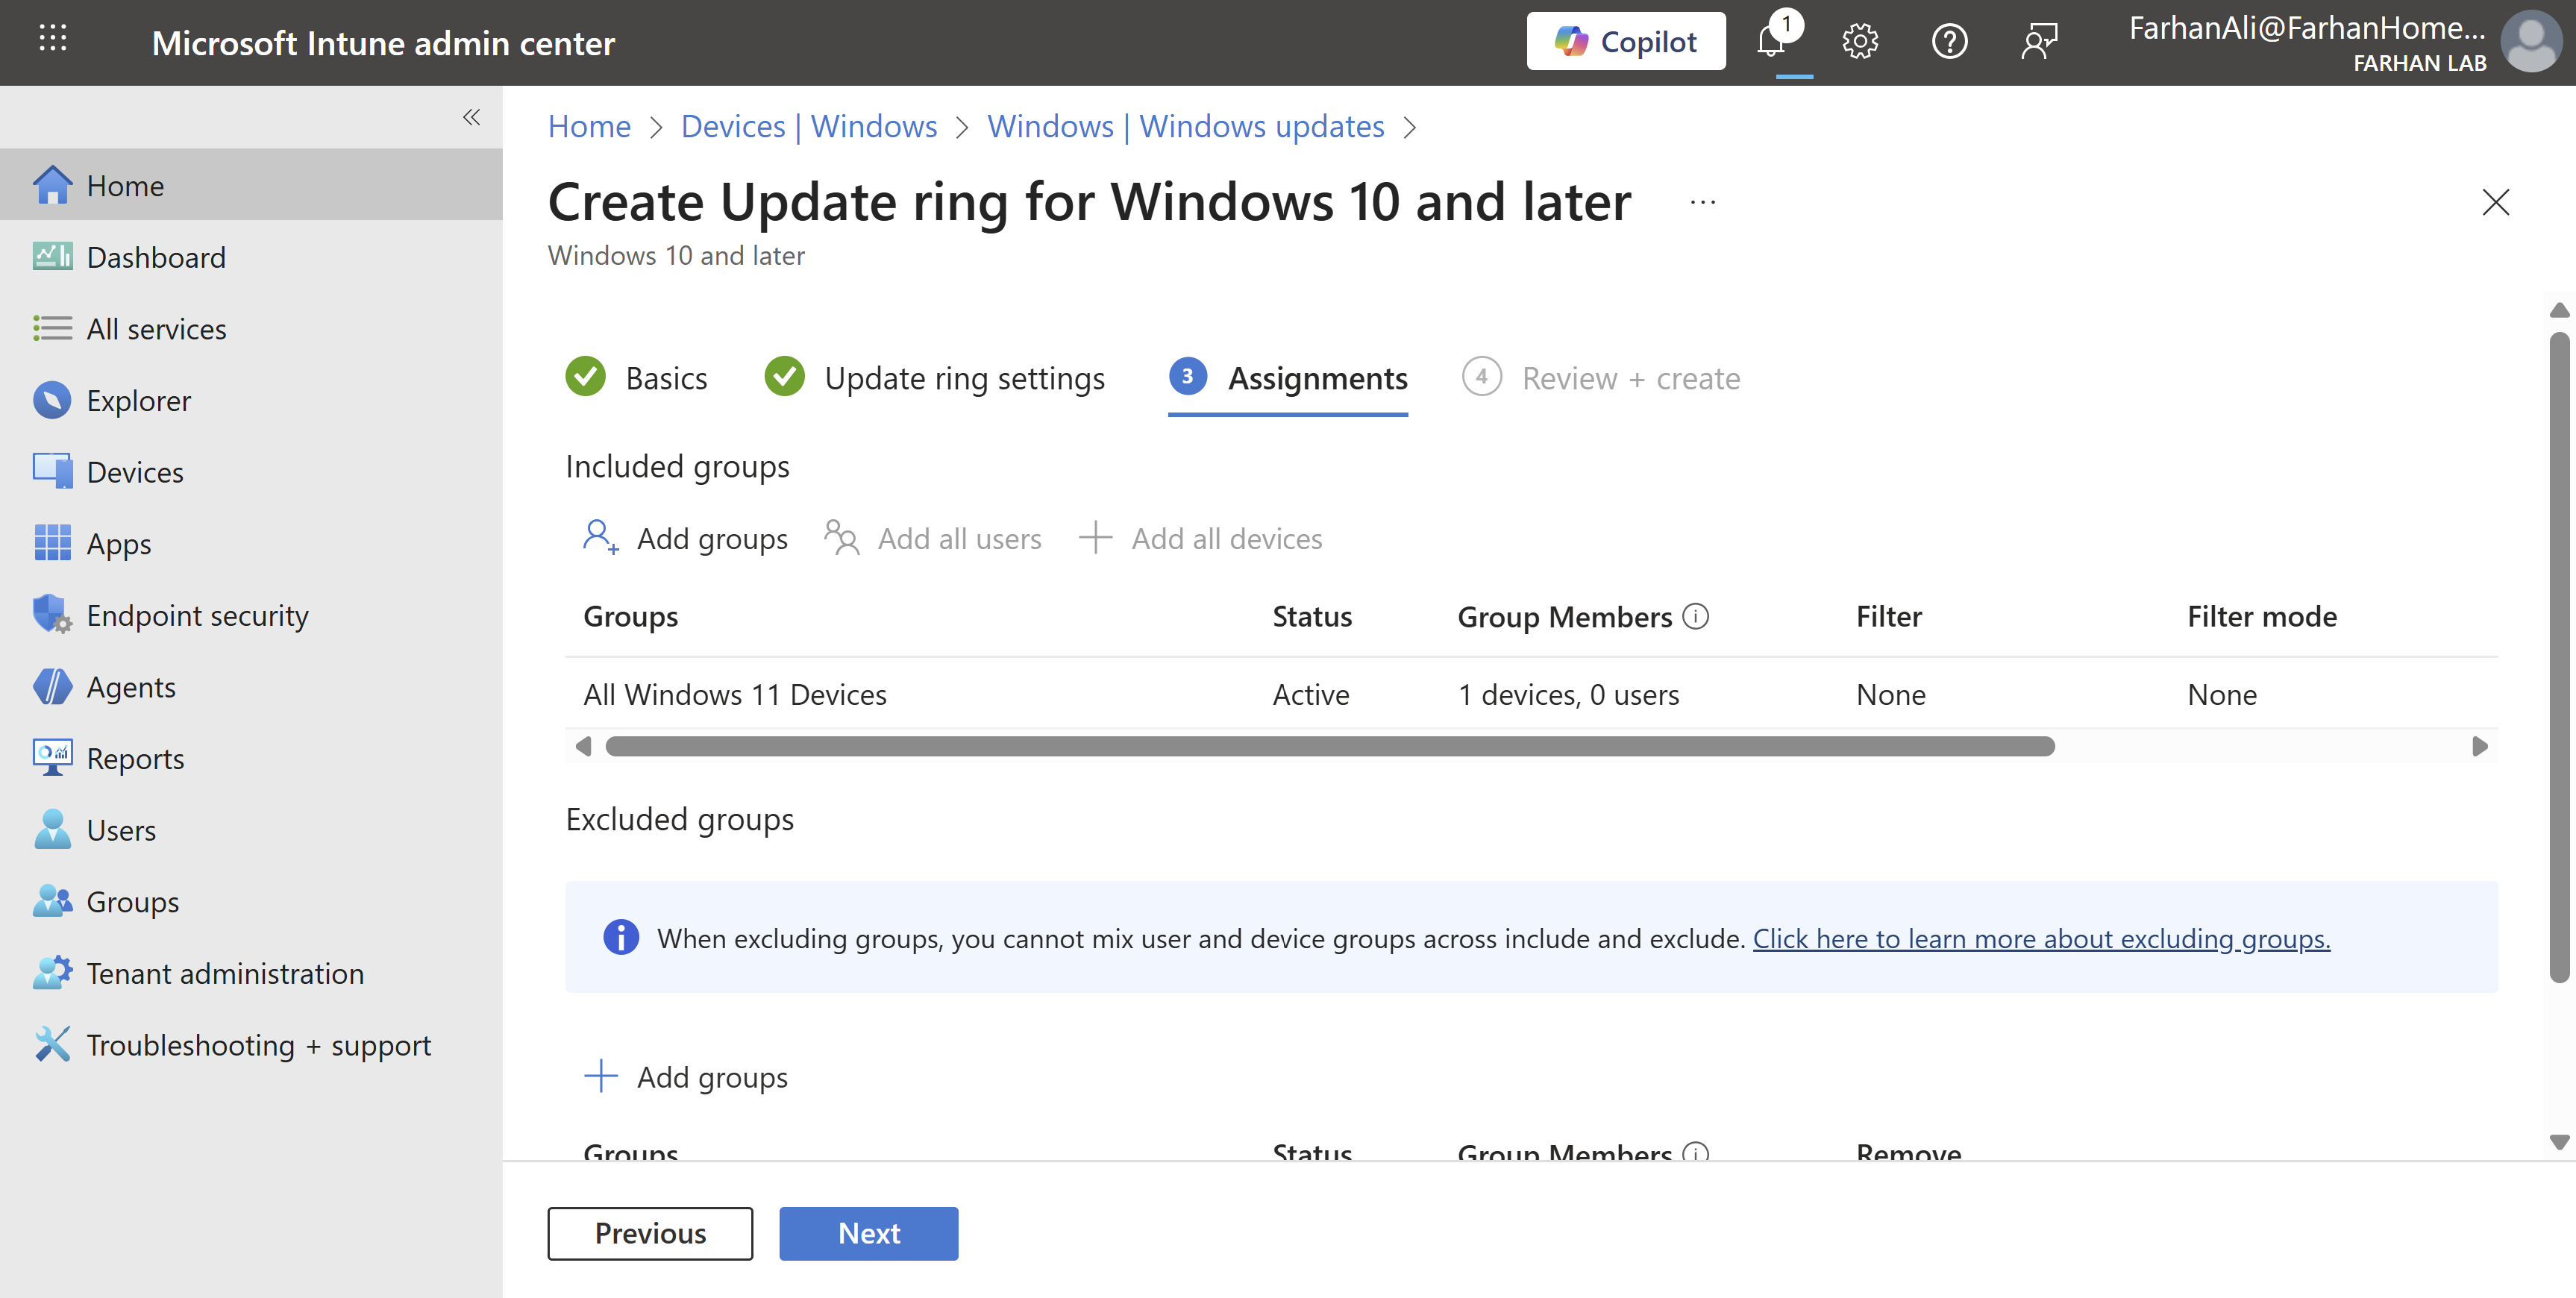Click the Endpoint security shield icon
Image resolution: width=2576 pixels, height=1298 pixels.
pos(52,615)
